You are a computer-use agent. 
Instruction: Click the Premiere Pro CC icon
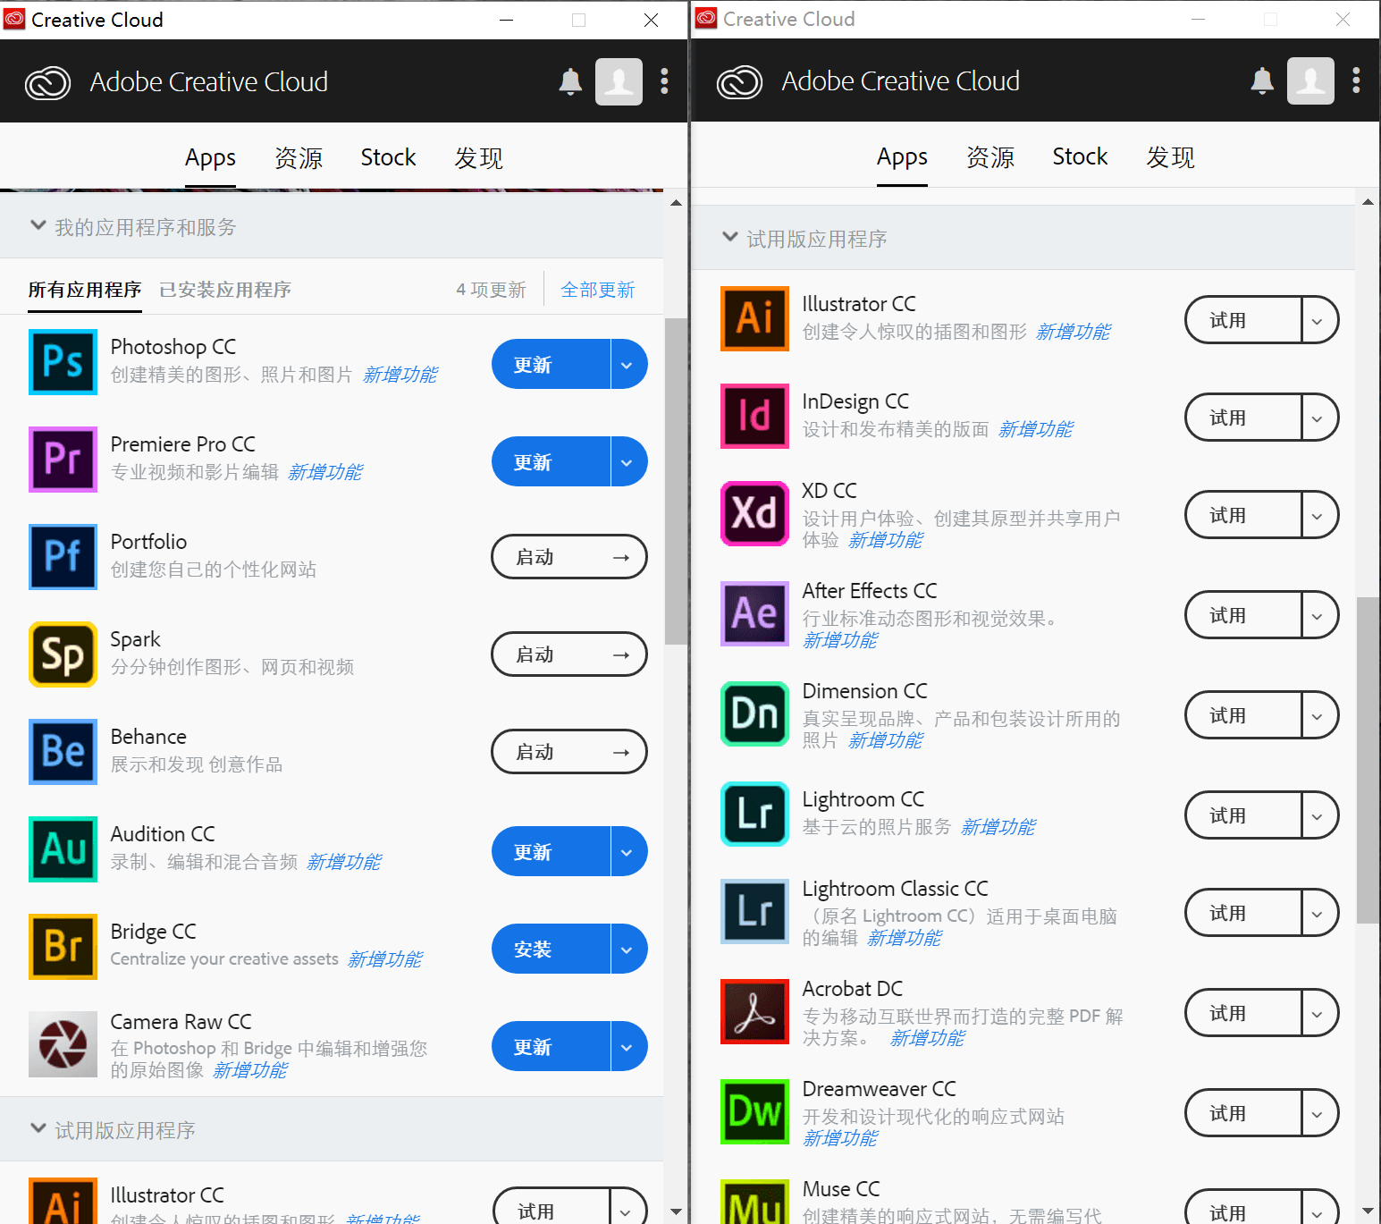pyautogui.click(x=63, y=460)
